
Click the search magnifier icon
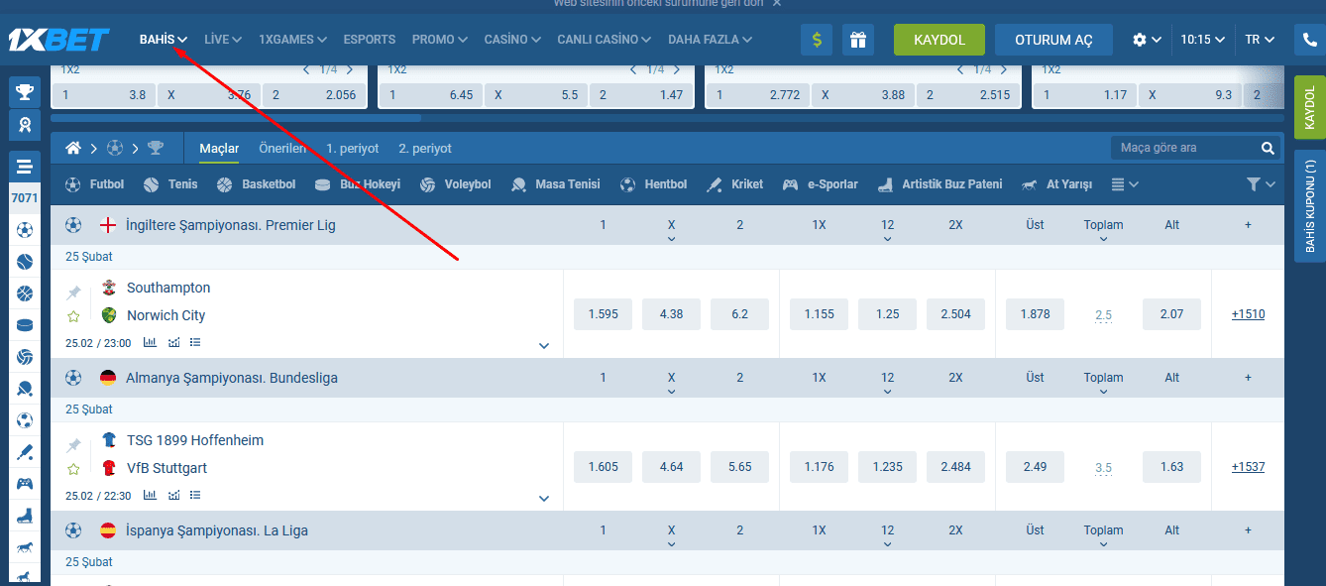[1268, 148]
